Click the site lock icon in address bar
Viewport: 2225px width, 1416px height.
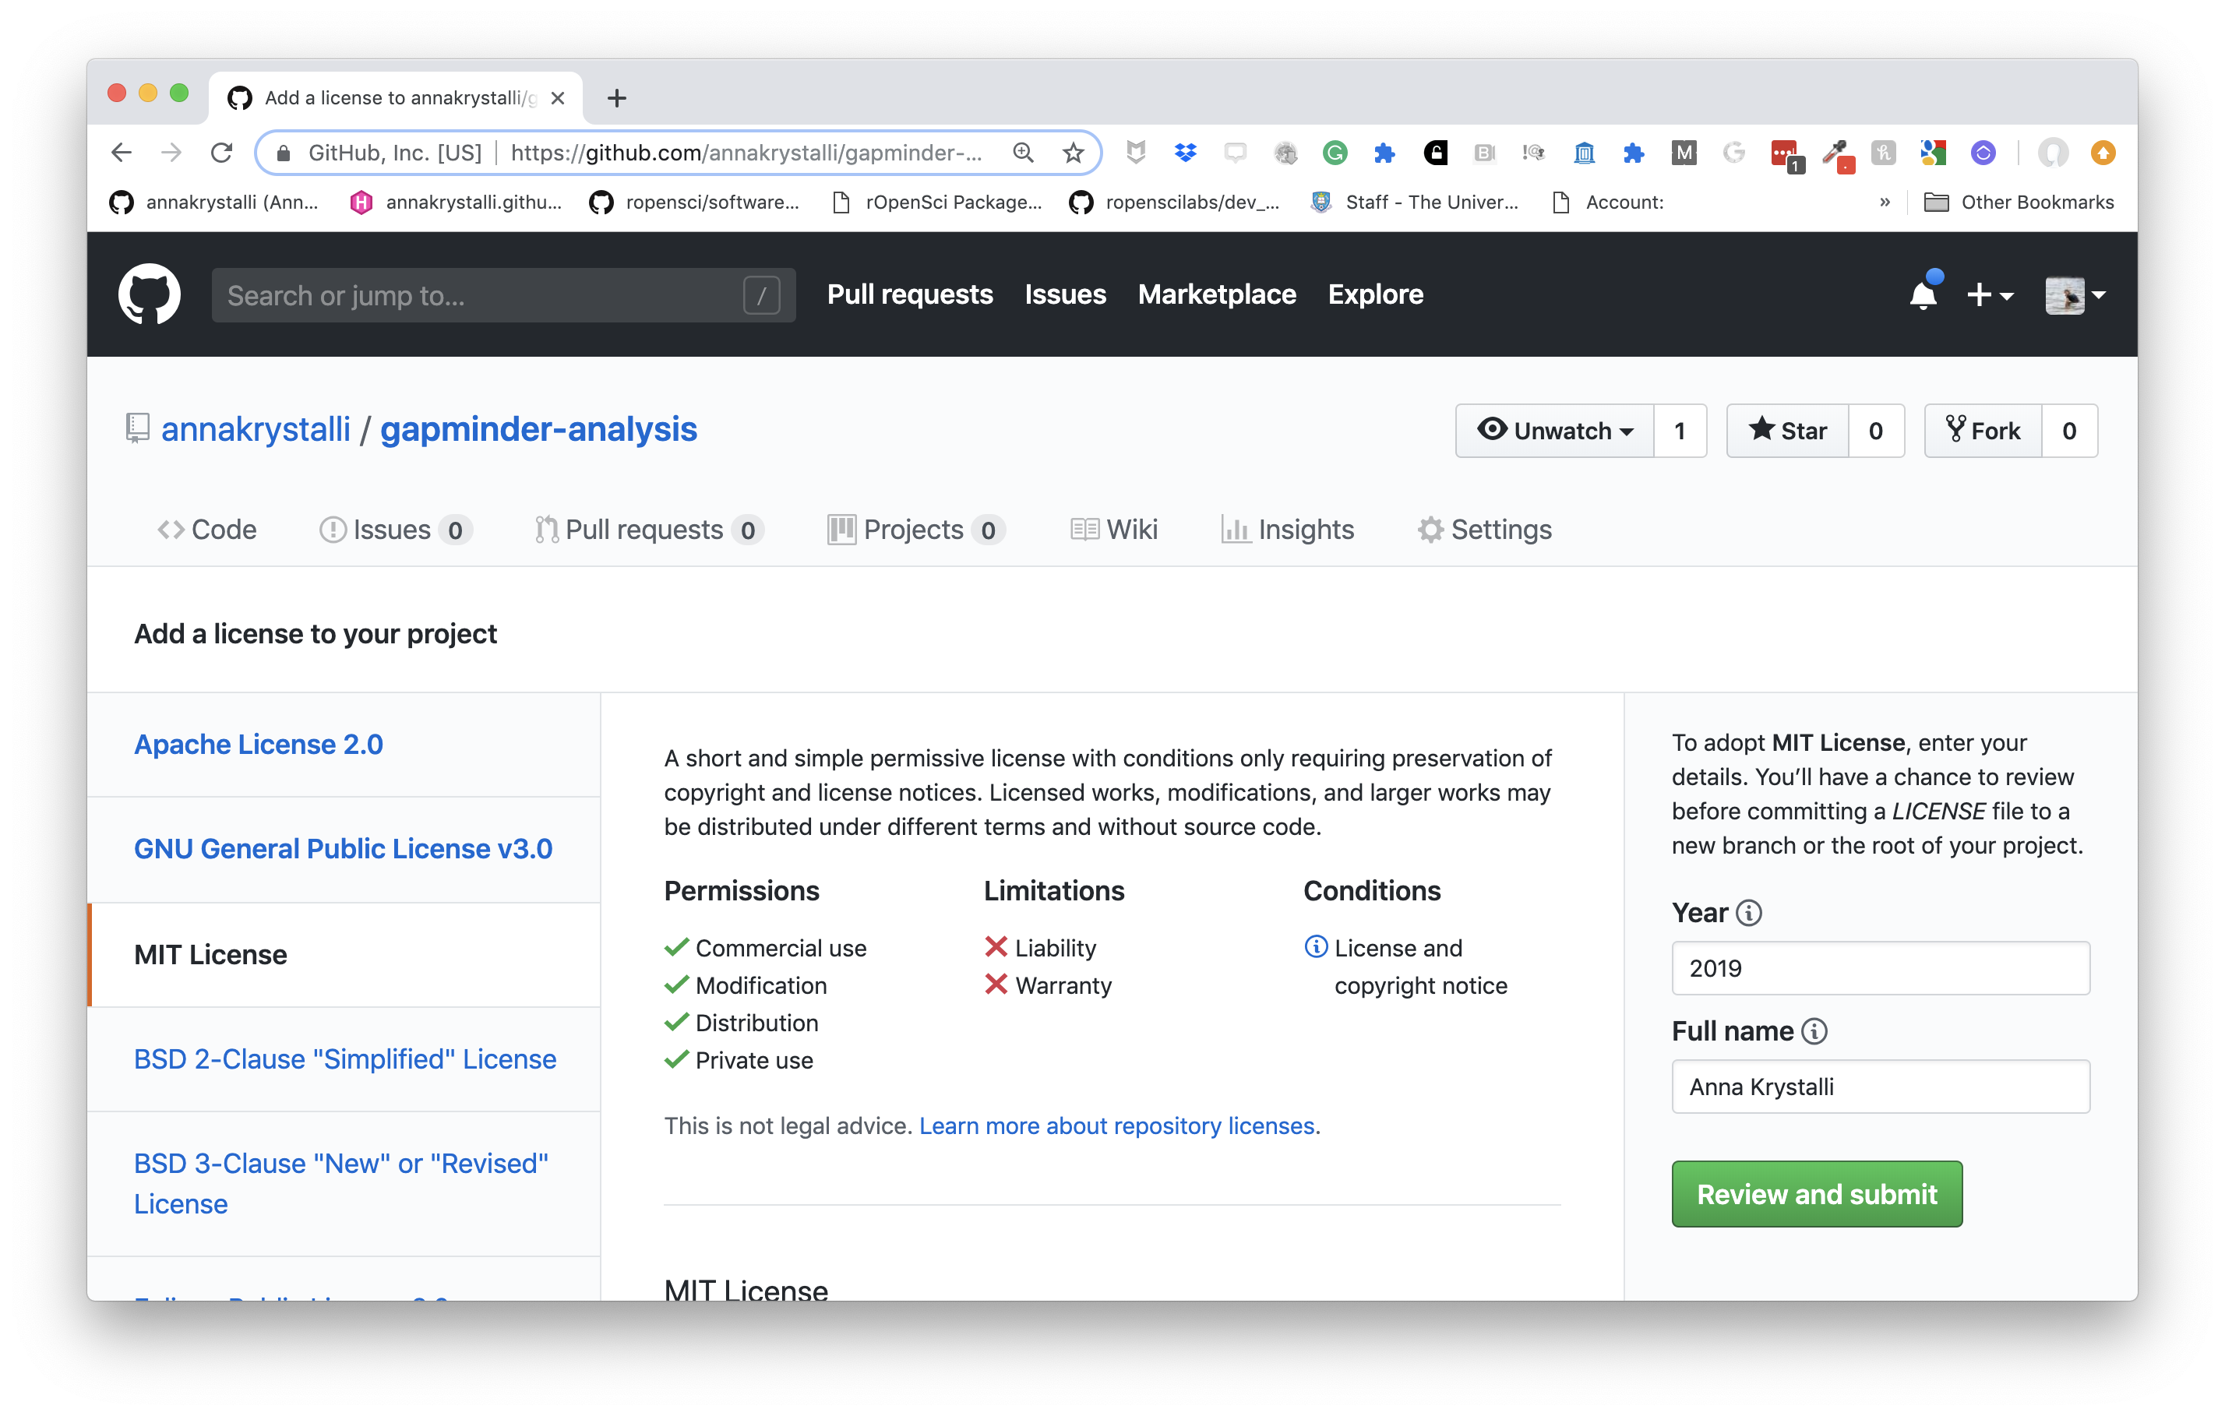[x=284, y=153]
